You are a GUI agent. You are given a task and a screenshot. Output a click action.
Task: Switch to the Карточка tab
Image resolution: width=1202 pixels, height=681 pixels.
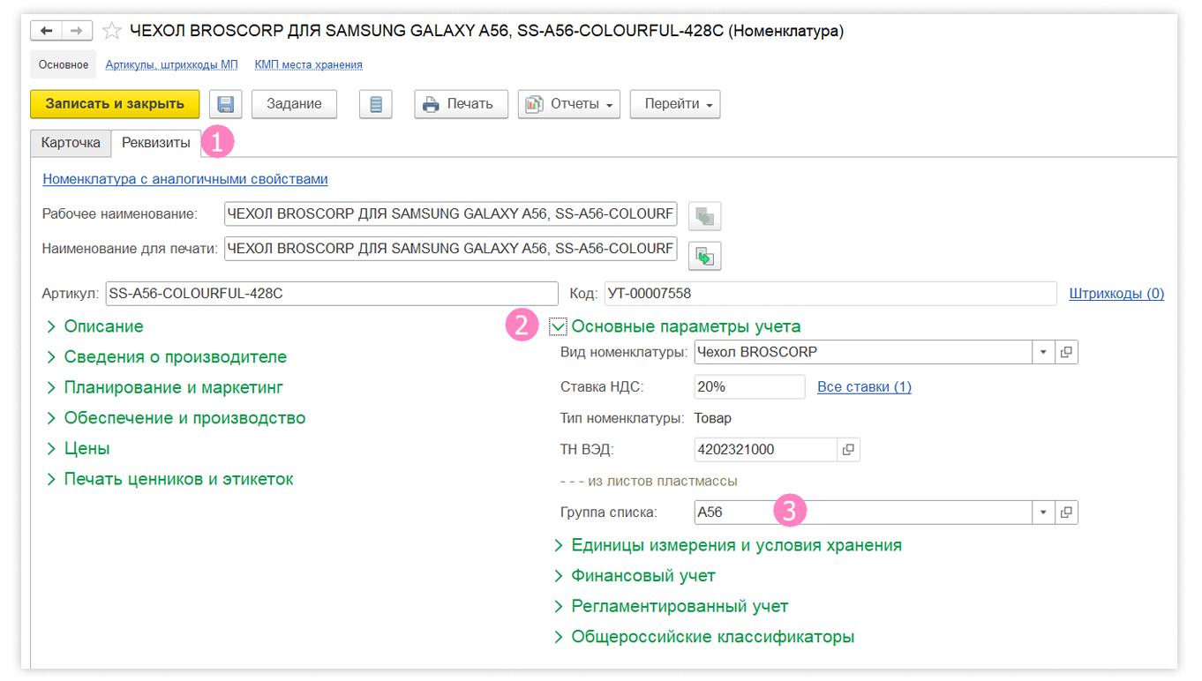point(71,143)
